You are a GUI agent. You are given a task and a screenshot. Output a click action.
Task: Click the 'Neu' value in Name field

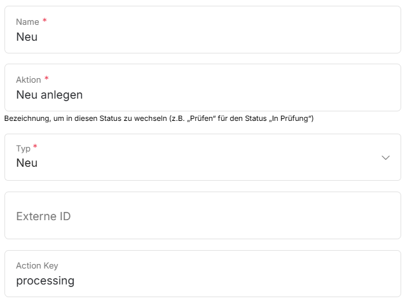tap(27, 37)
